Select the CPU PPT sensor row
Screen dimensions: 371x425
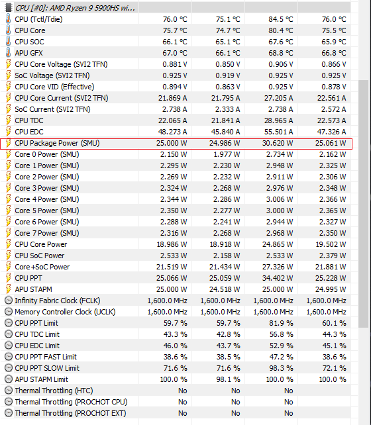click(176, 278)
